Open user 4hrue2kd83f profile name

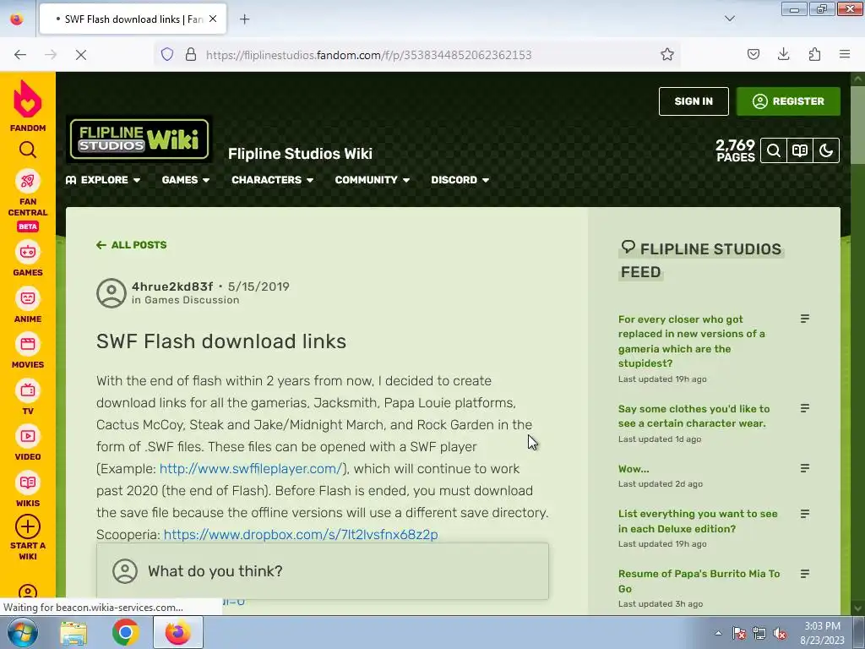[172, 286]
